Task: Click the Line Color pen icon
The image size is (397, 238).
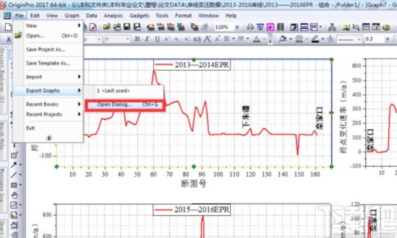Action: [x=315, y=39]
